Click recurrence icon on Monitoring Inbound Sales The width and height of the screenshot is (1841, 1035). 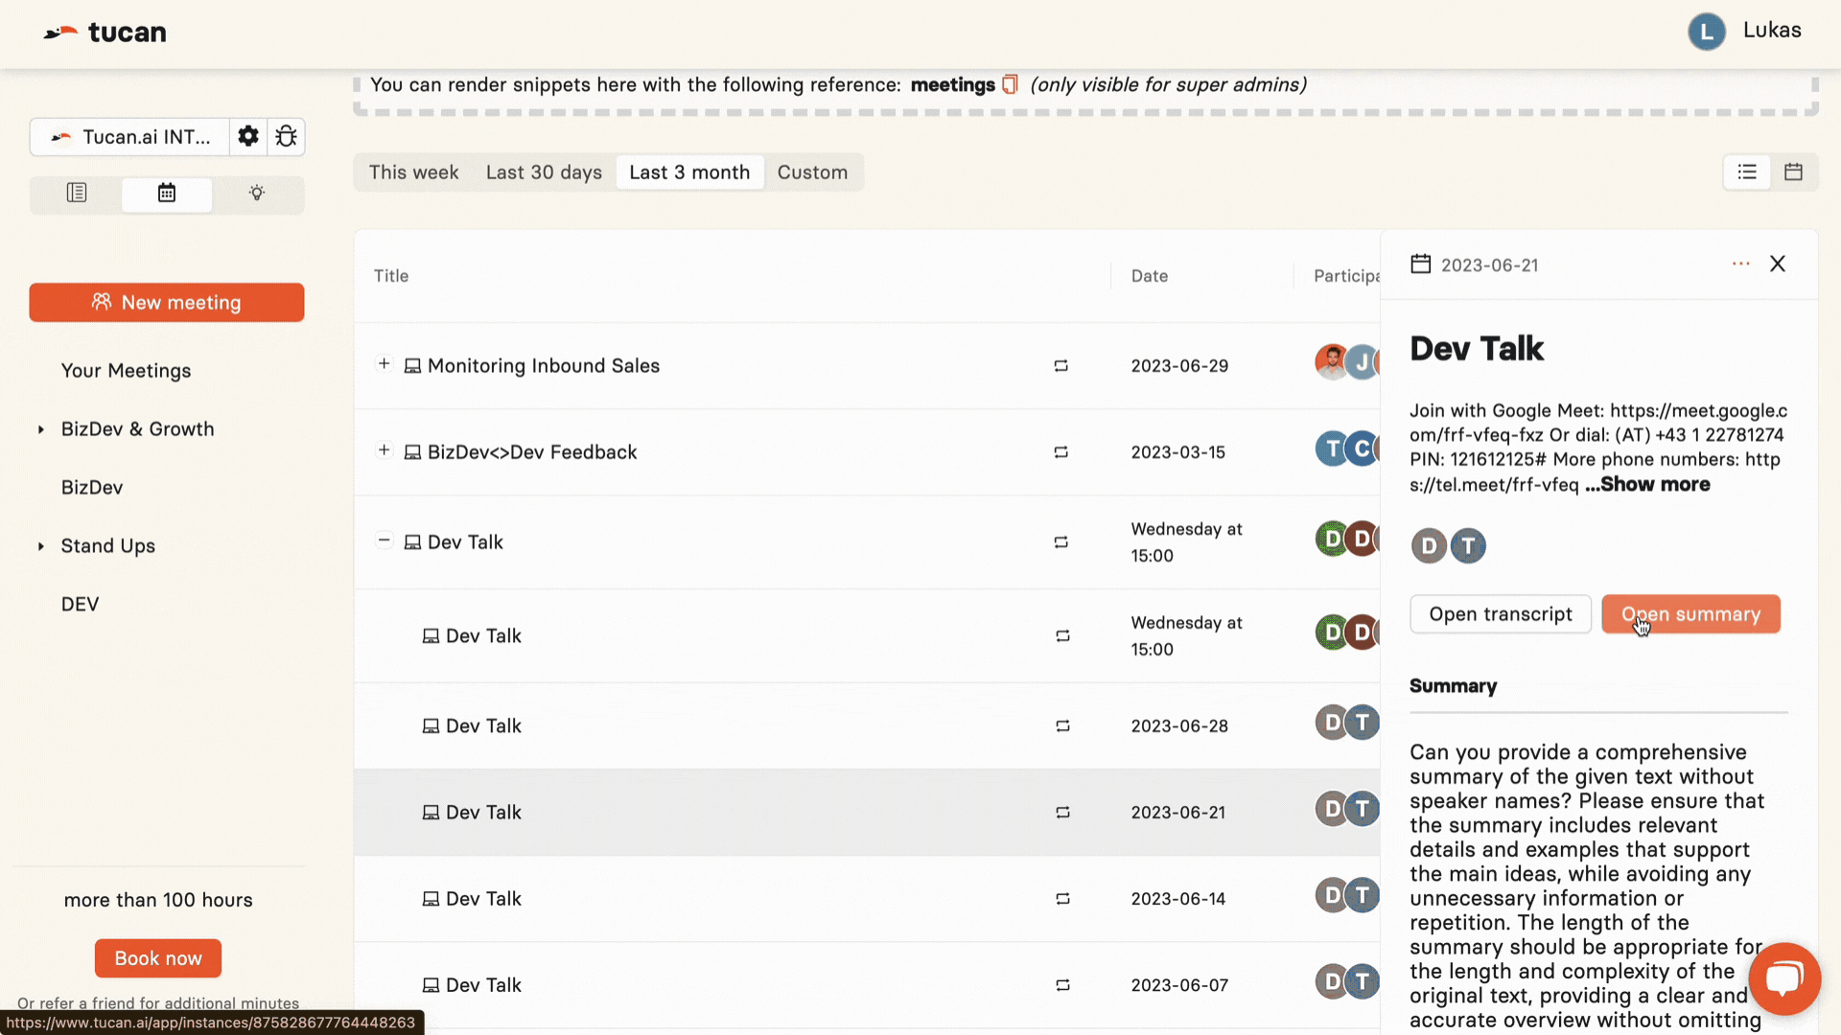pyautogui.click(x=1060, y=366)
